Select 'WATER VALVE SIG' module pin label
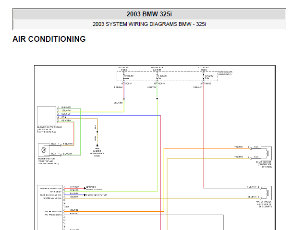 [52, 198]
